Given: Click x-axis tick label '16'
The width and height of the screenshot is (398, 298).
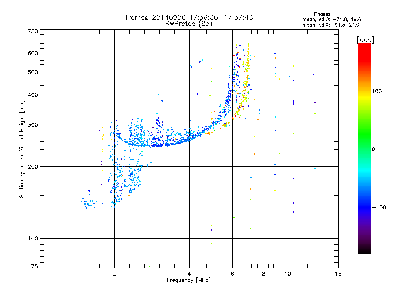Looking at the screenshot, I should (x=338, y=274).
